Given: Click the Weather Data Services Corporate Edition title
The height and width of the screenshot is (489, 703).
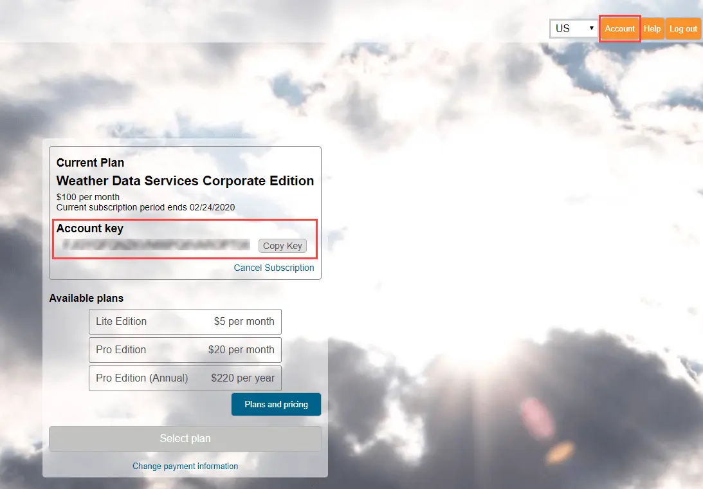Looking at the screenshot, I should point(185,181).
